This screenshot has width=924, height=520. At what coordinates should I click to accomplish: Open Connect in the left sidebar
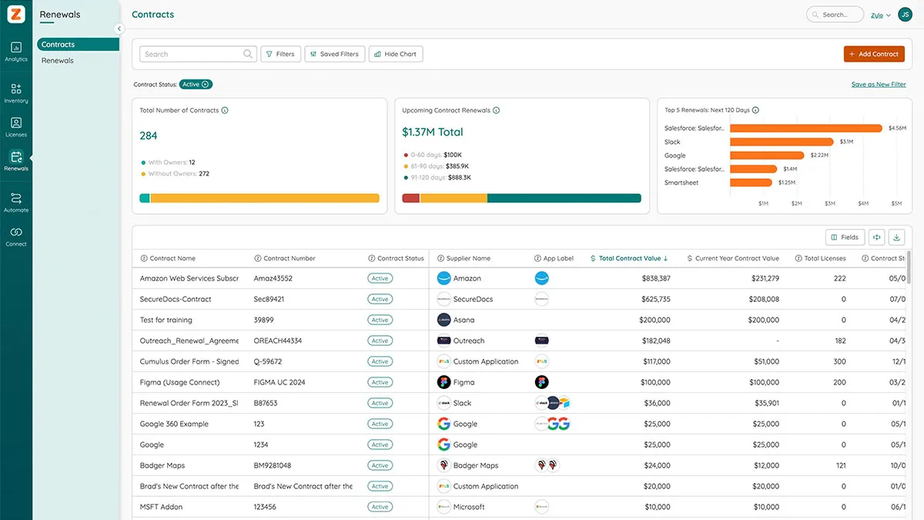coord(16,236)
